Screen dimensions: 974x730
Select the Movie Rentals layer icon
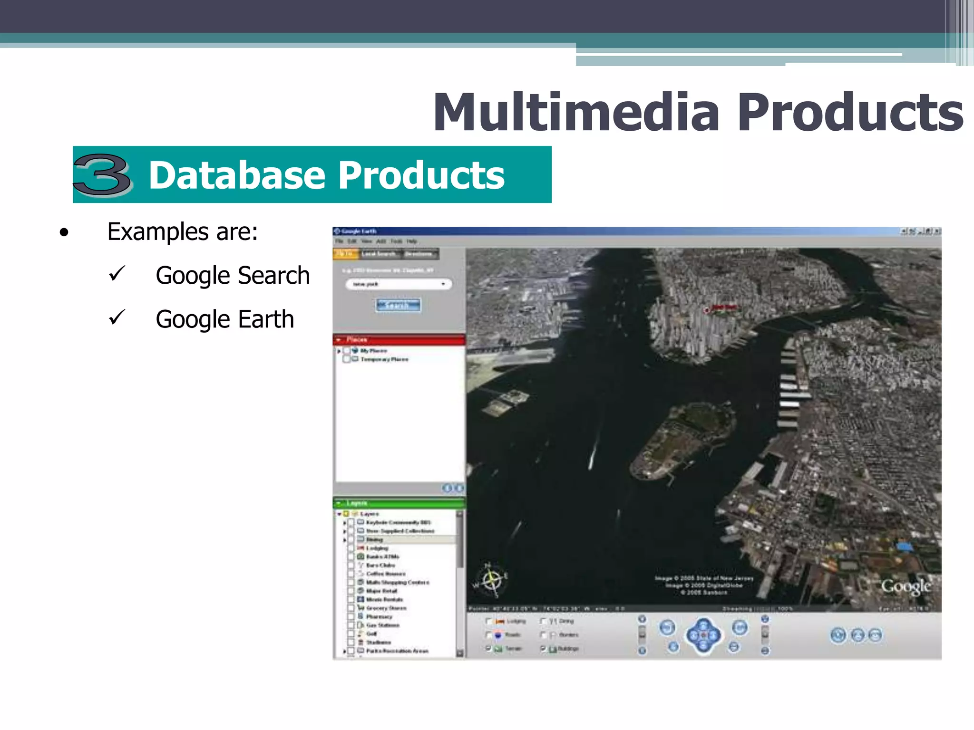[360, 599]
